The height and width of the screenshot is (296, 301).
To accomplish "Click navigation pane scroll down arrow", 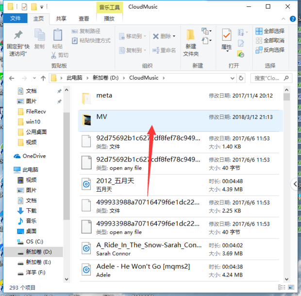I will 67,280.
